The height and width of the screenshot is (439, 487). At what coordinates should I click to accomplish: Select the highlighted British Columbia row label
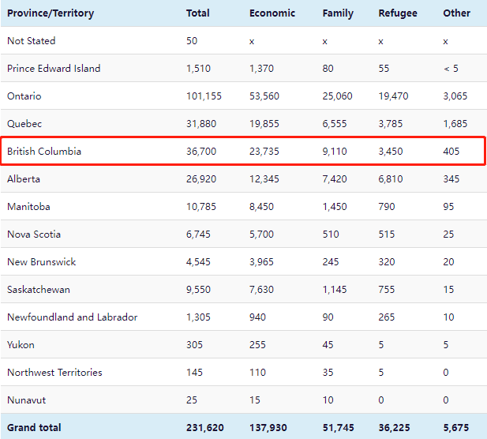[44, 151]
